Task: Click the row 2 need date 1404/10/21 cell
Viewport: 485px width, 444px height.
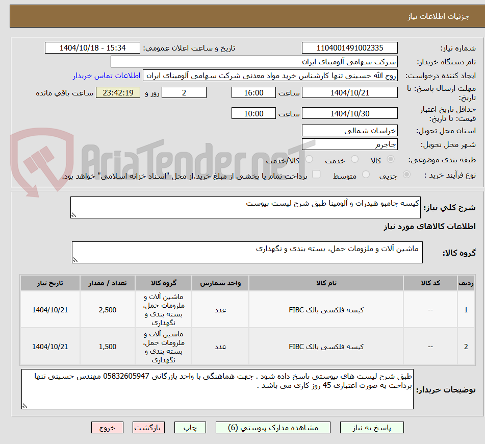Action: pos(50,347)
